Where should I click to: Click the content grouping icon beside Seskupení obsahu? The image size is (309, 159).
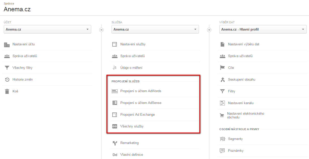pos(222,80)
